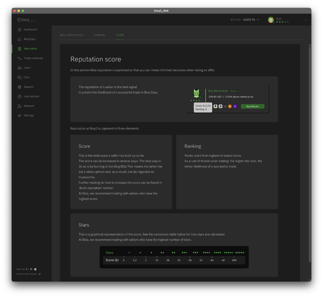This screenshot has width=323, height=297.
Task: Open Settings sliders icon in sidebar
Action: [x=19, y=116]
